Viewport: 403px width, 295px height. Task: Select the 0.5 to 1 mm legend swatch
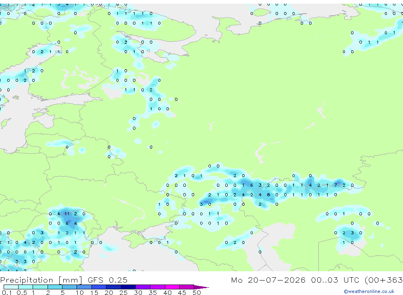tap(26, 287)
